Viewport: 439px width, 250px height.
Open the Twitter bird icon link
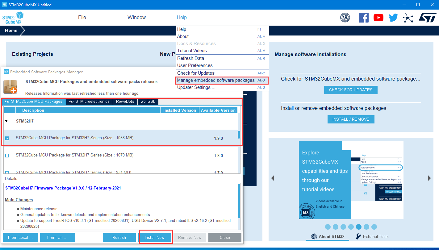click(393, 18)
